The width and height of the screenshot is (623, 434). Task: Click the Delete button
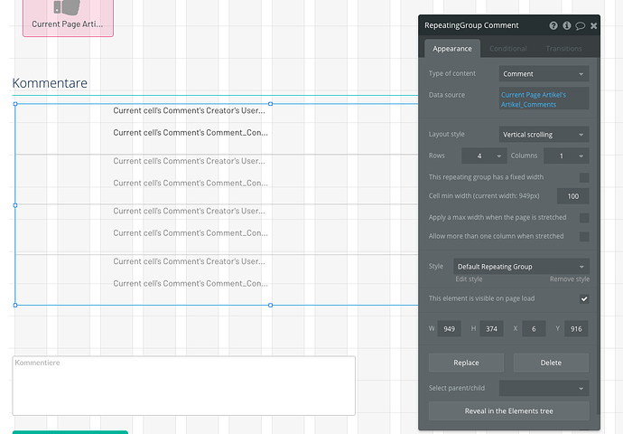tap(551, 363)
